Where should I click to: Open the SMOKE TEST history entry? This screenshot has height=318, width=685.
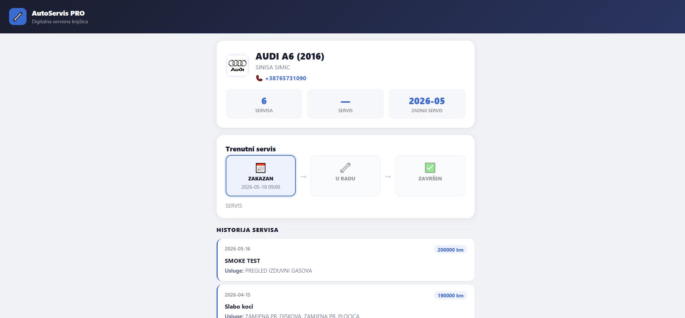pos(346,260)
